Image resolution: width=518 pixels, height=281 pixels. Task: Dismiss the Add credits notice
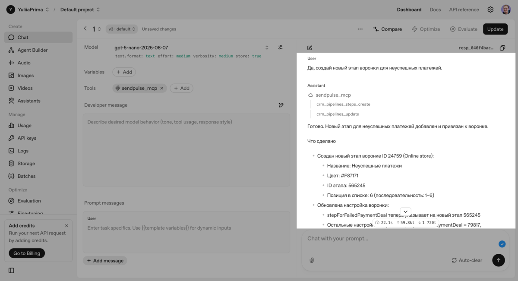66,226
